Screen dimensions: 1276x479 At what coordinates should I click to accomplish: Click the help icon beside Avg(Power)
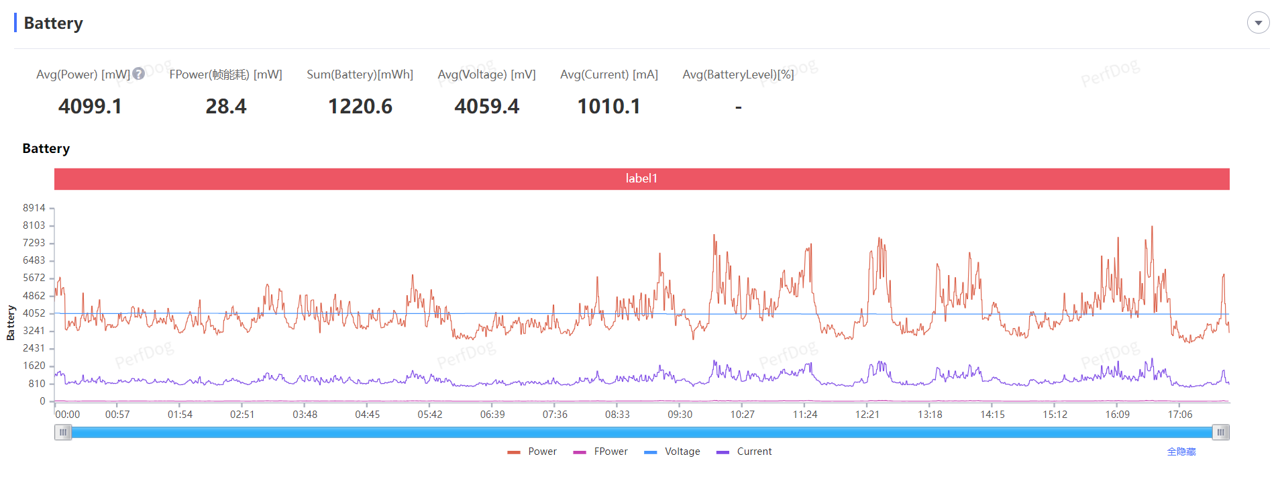[138, 74]
